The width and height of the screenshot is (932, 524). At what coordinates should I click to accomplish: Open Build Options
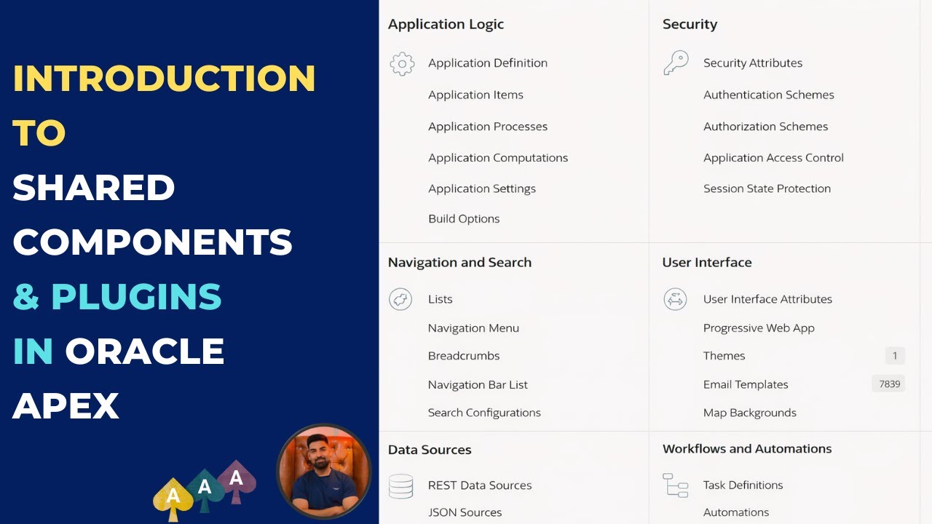tap(464, 219)
